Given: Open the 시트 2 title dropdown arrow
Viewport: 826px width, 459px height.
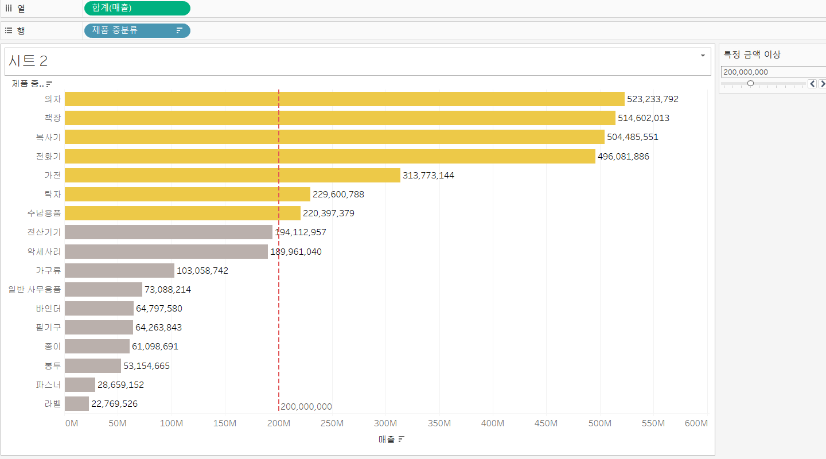Looking at the screenshot, I should [703, 56].
